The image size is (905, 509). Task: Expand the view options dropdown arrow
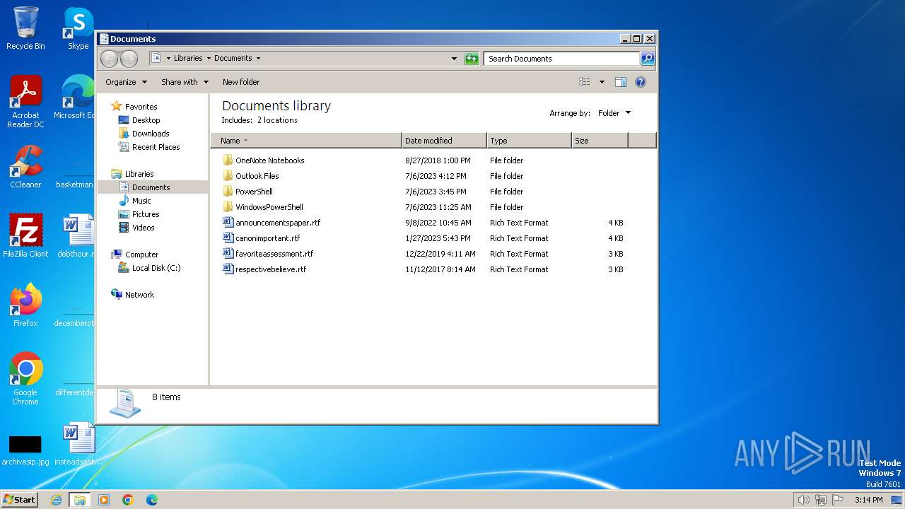602,82
